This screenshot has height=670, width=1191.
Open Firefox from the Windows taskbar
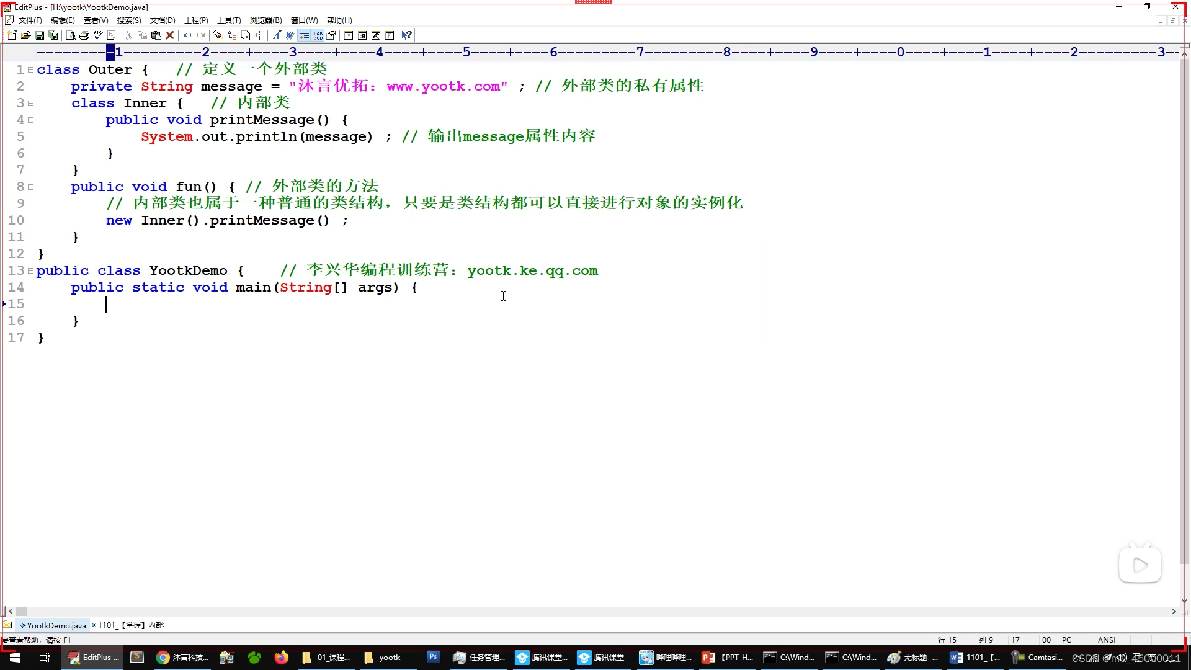pyautogui.click(x=282, y=658)
